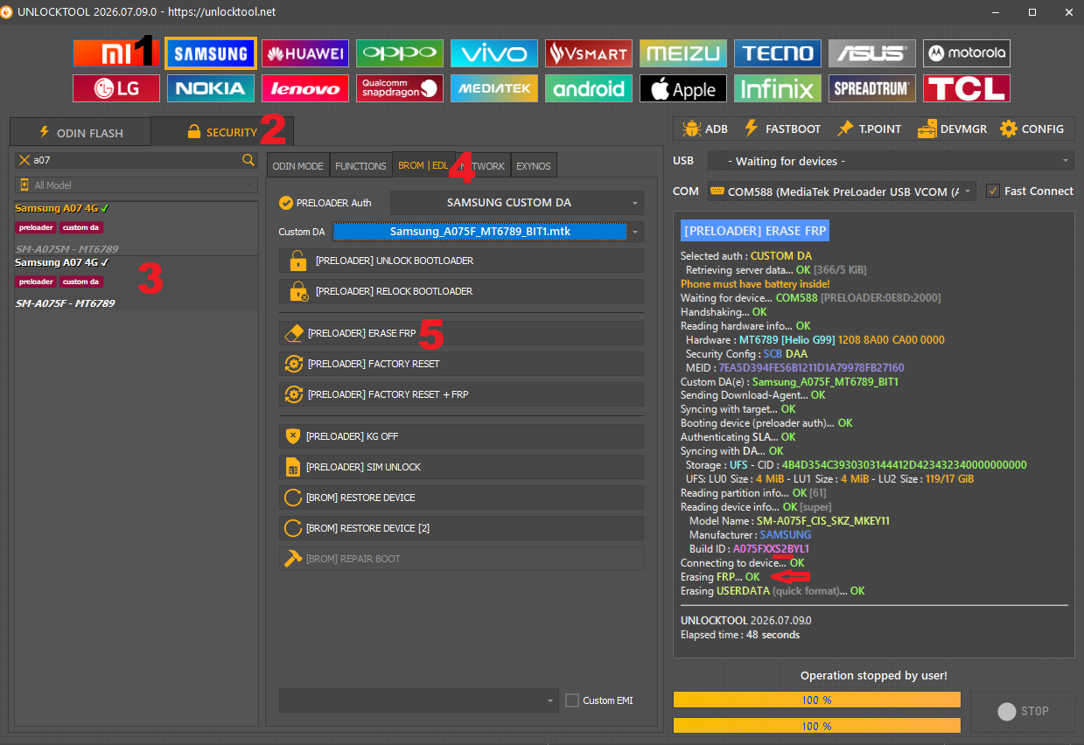This screenshot has height=745, width=1084.
Task: Choose the Apple brand logo
Action: point(683,88)
